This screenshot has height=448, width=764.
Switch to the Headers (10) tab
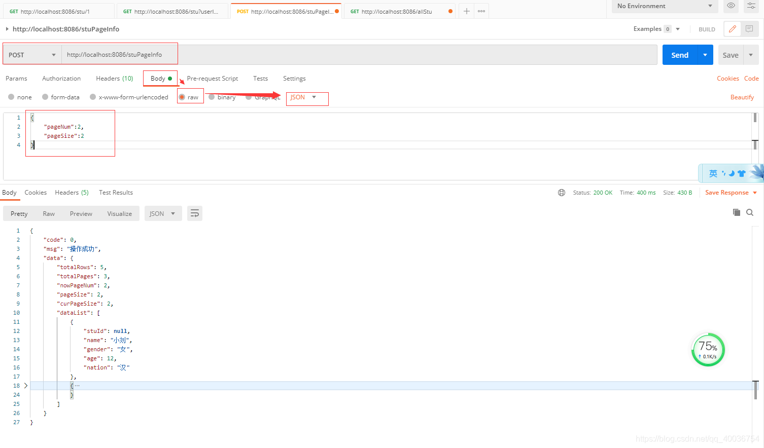point(114,78)
